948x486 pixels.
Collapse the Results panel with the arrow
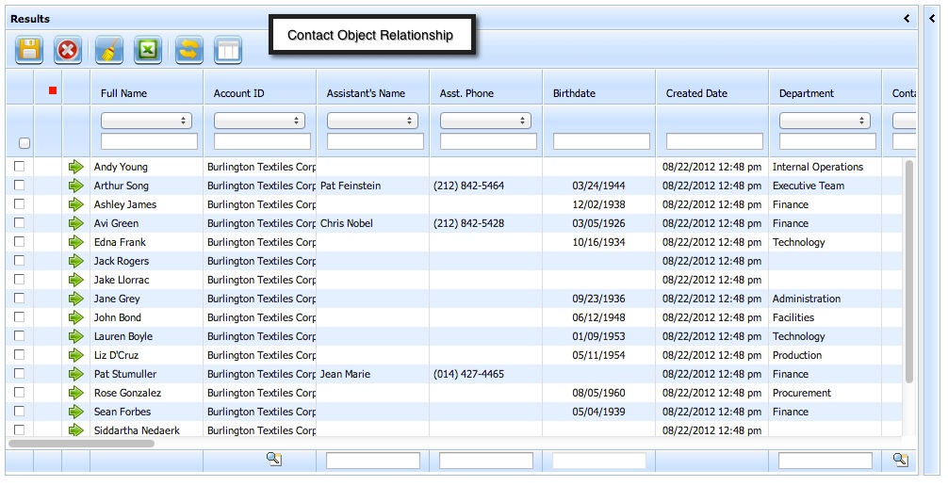(x=907, y=18)
